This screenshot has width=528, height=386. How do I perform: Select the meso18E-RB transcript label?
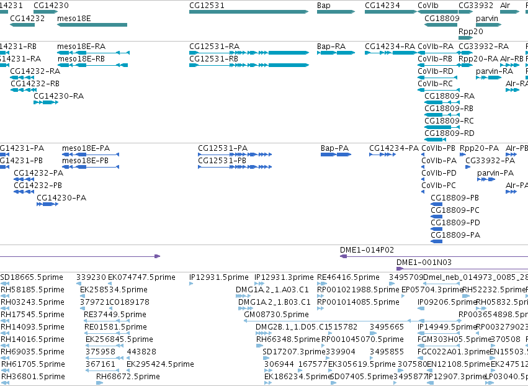(x=81, y=58)
